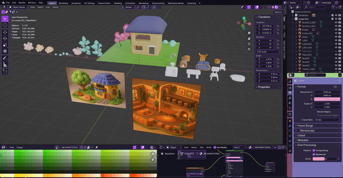343x178 pixels.
Task: Select the Rotate tool in the toolbar
Action: point(5,38)
